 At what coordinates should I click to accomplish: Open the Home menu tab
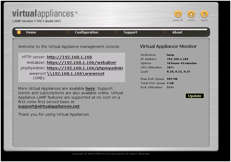click(x=31, y=32)
